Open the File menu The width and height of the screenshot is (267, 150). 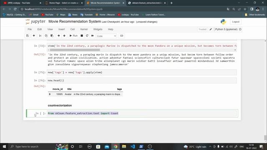point(30,29)
